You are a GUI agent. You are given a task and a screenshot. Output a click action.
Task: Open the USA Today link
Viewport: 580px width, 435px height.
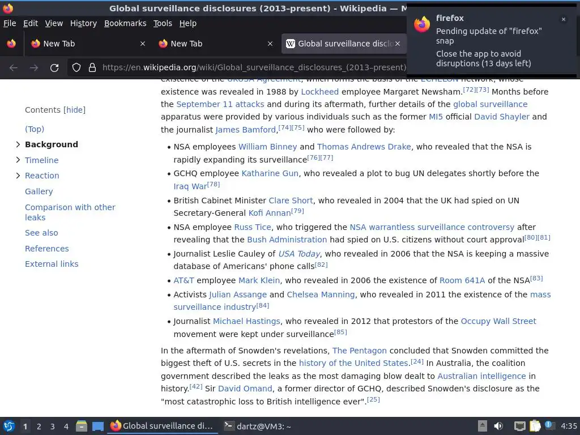tap(299, 254)
